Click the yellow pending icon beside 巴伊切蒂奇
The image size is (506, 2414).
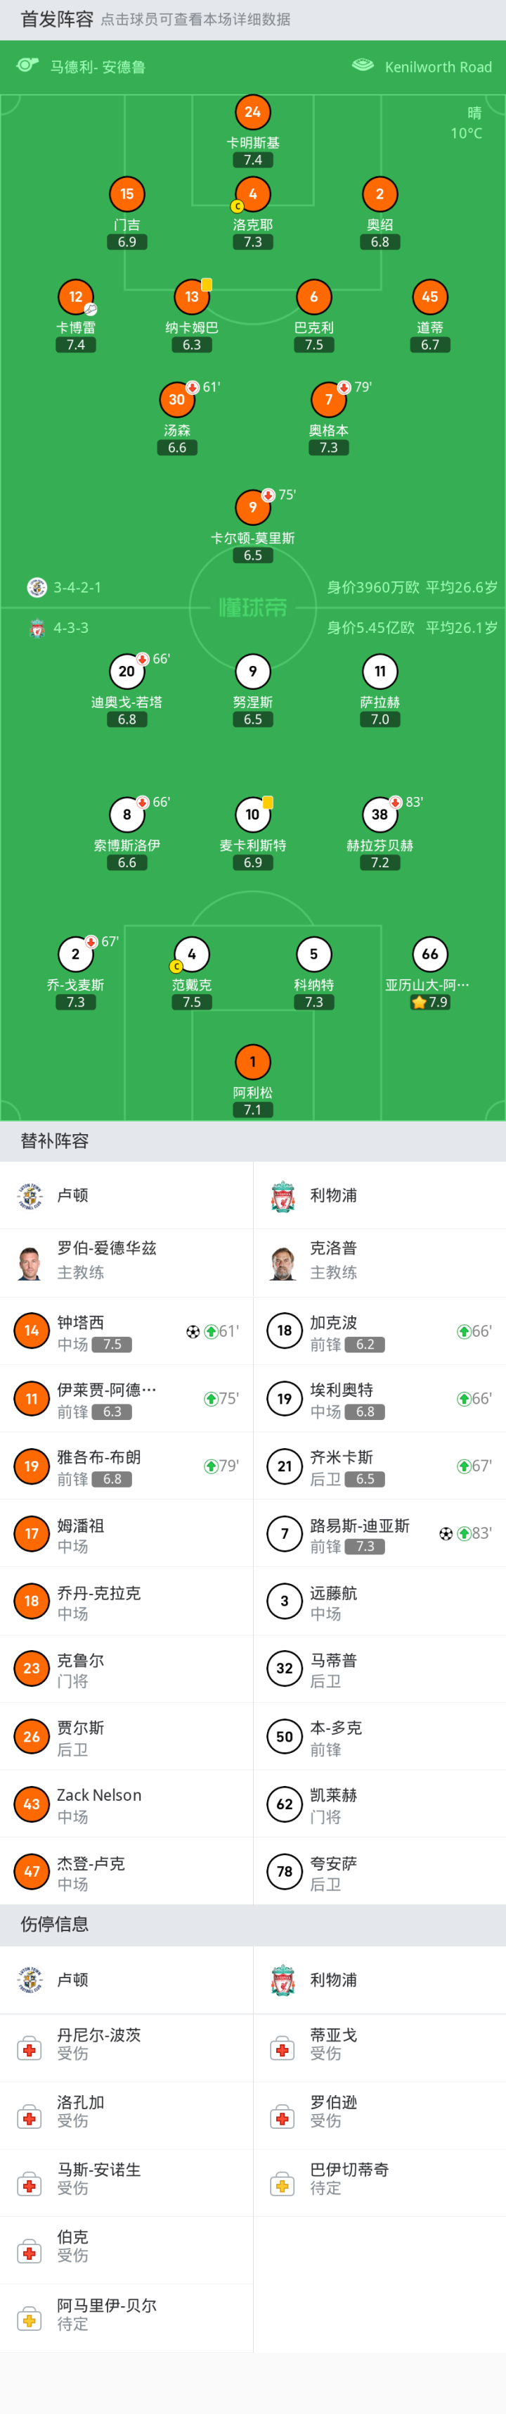click(283, 2184)
